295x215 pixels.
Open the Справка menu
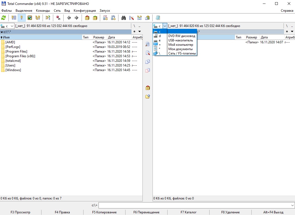click(x=287, y=11)
